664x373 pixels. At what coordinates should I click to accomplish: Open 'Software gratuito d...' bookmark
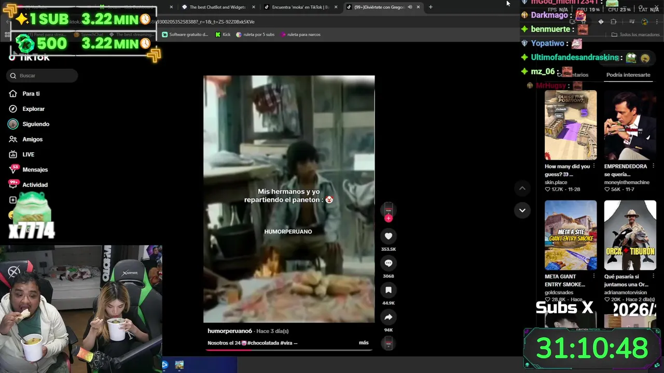point(185,35)
